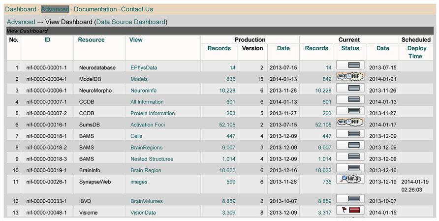
Task: Click production records 18,622 for BrainInfo
Action: (227, 170)
